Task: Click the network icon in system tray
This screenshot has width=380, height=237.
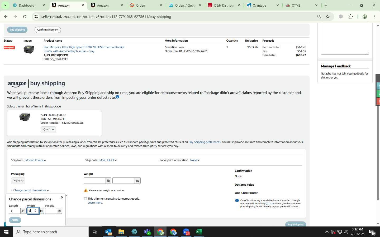Action: 339,232
